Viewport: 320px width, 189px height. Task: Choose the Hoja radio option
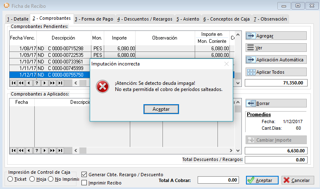(x=32, y=179)
